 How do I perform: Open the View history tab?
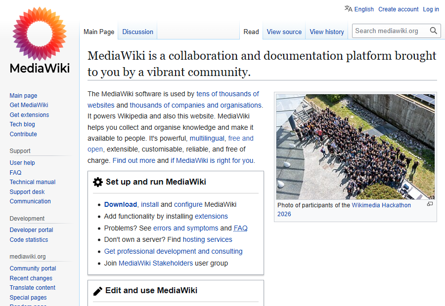click(327, 32)
